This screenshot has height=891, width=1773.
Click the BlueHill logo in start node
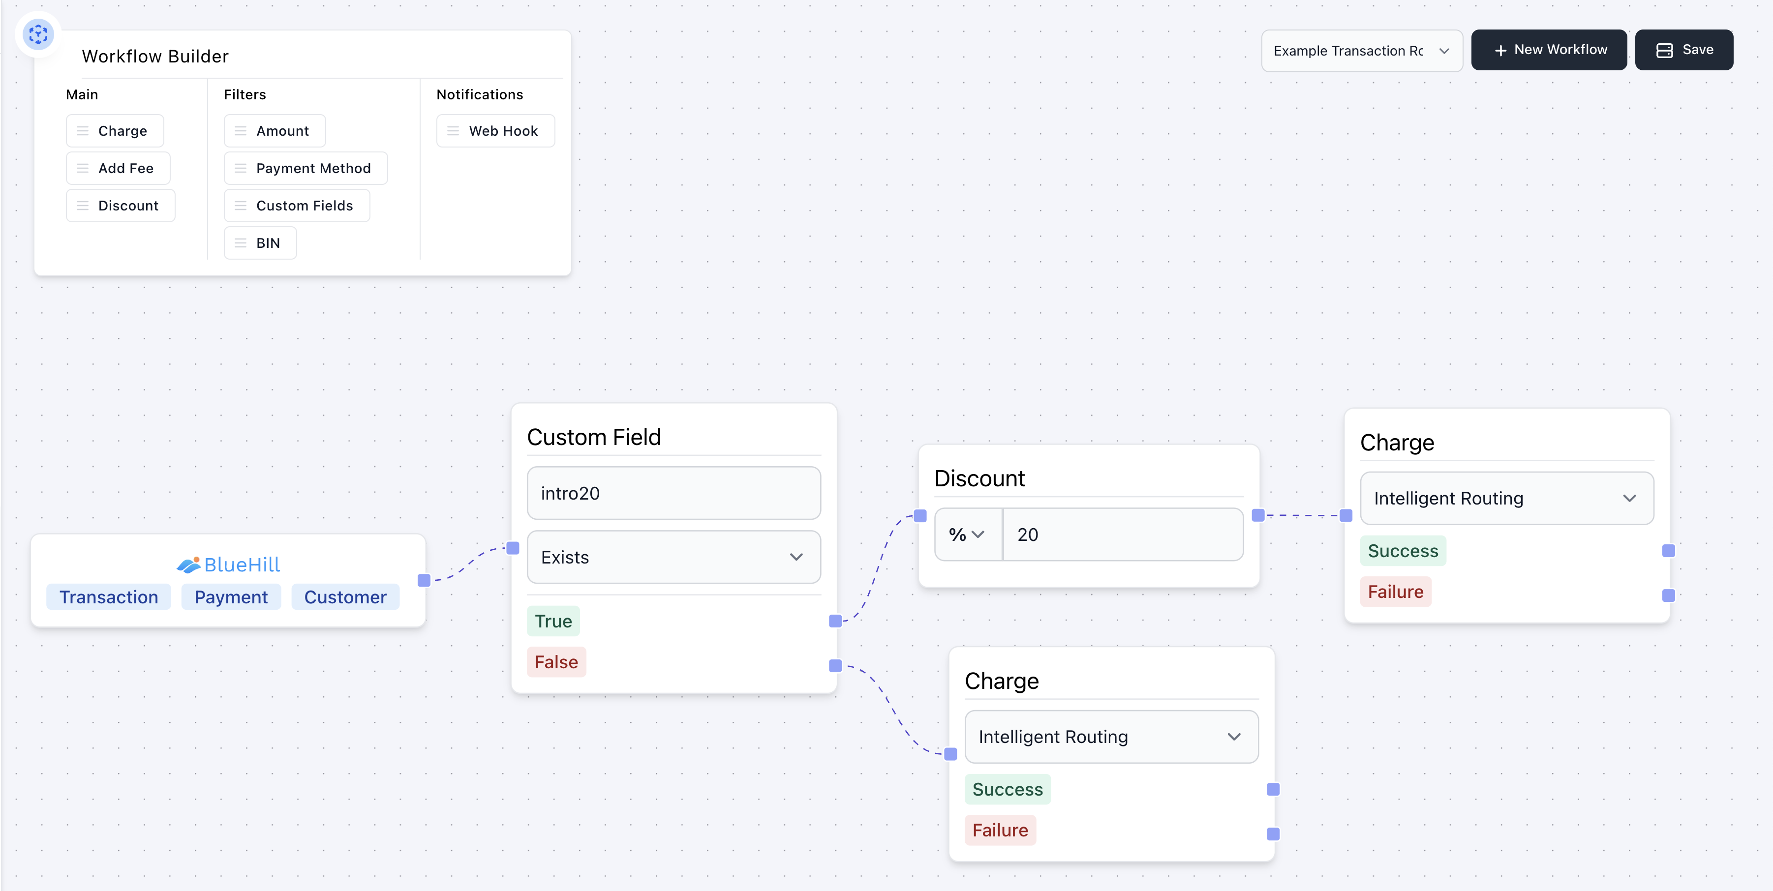coord(228,565)
